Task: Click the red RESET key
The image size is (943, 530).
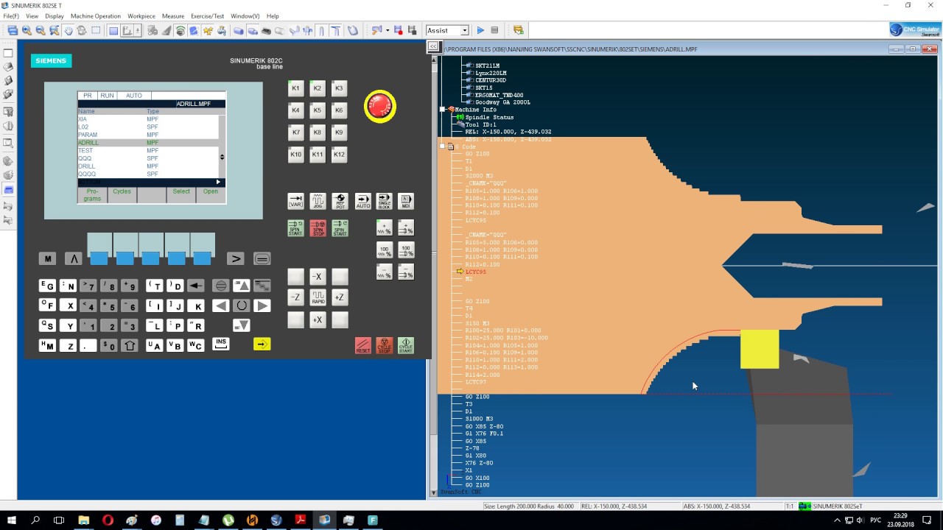Action: [x=362, y=345]
